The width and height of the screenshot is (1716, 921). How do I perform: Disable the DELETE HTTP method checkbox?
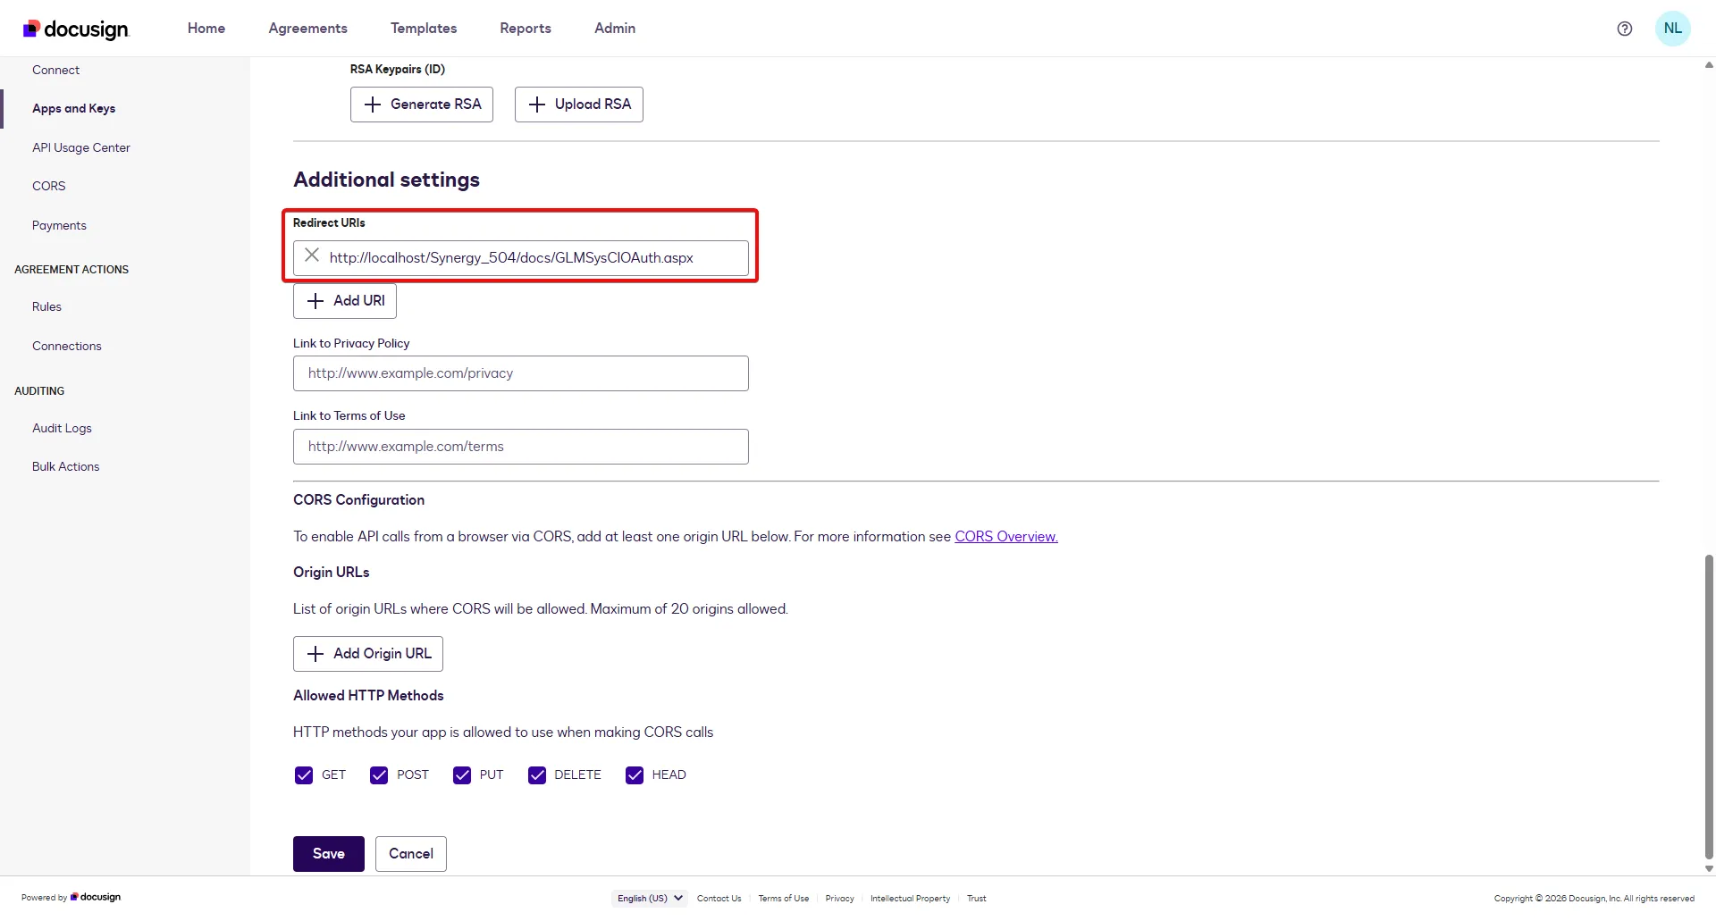537,775
